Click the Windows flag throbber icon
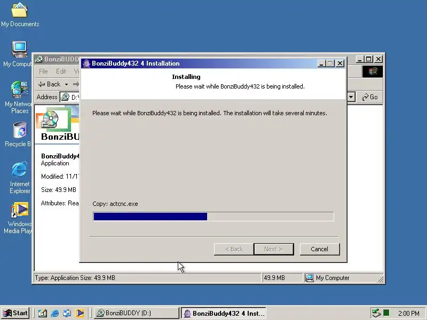Viewport: 427px width, 320px height. (372, 71)
